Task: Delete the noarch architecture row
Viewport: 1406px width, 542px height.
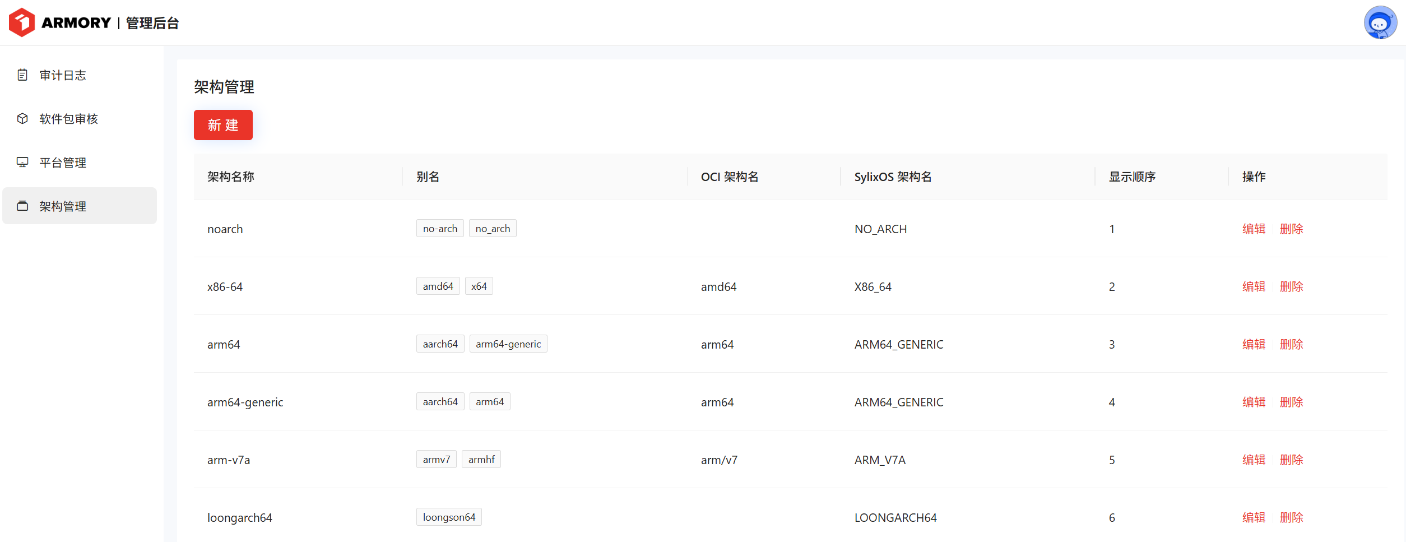Action: tap(1291, 229)
